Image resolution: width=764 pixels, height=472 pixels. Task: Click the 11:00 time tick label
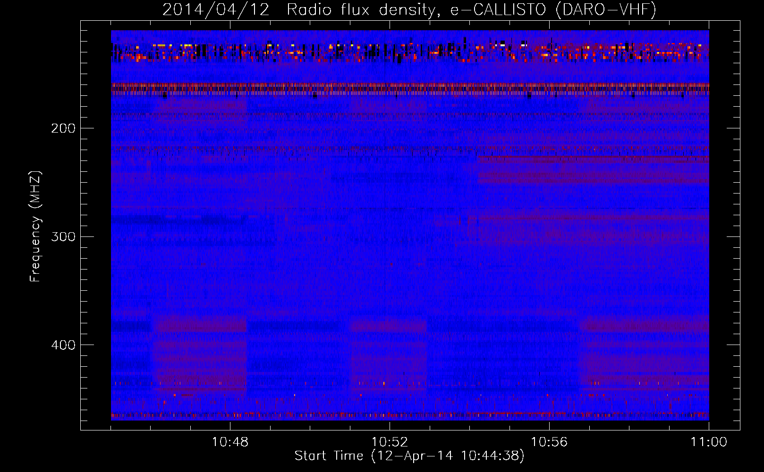[x=709, y=442]
